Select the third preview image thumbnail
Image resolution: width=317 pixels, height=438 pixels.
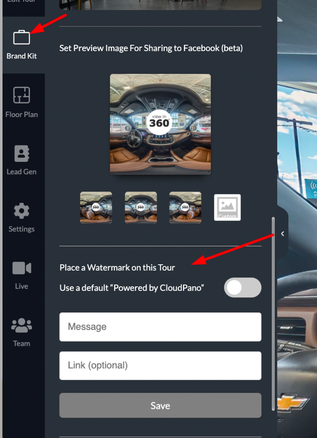(x=185, y=208)
